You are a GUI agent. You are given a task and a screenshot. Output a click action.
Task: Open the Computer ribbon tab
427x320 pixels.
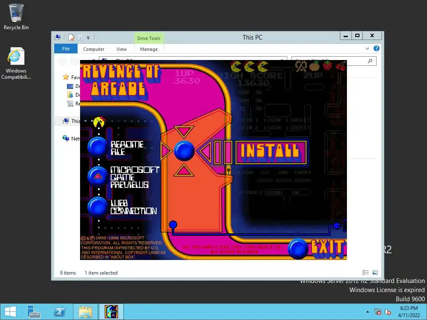[94, 49]
